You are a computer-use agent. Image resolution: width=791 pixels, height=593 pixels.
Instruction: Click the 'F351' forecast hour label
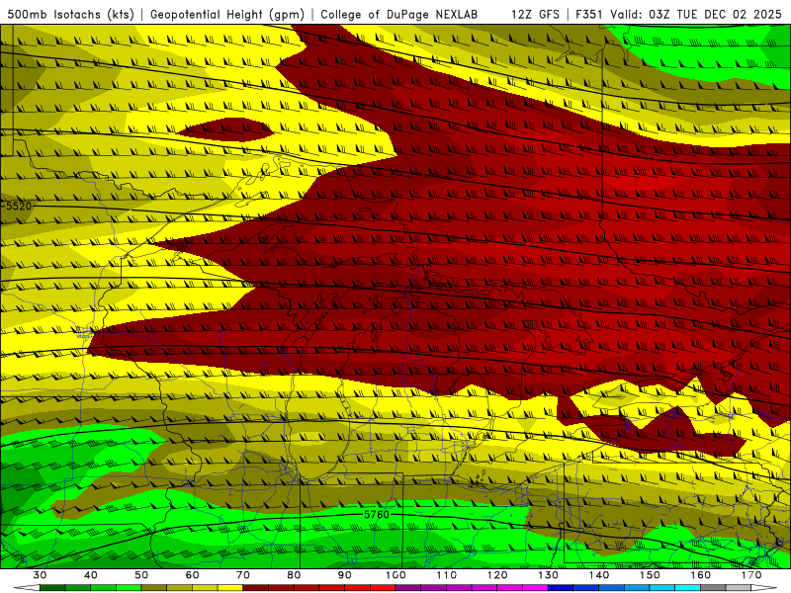[589, 14]
